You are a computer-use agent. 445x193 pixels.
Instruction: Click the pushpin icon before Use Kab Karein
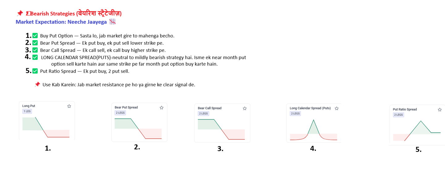pos(37,84)
